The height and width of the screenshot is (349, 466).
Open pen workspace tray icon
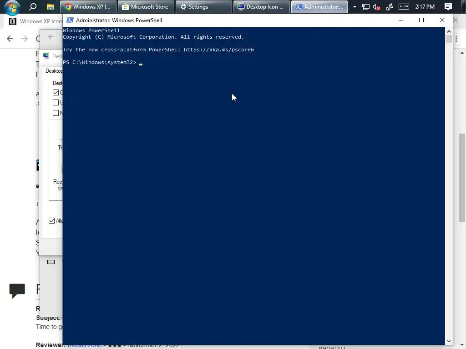click(390, 7)
